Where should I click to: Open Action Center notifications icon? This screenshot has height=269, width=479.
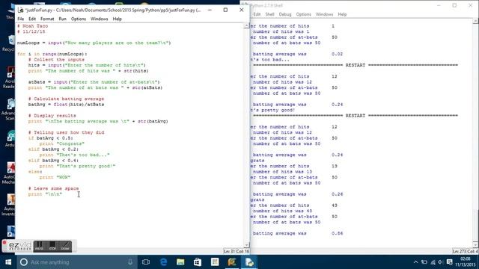pos(449,262)
